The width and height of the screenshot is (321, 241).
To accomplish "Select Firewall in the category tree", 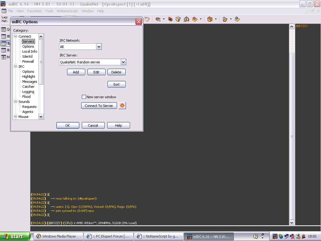I will click(x=28, y=62).
